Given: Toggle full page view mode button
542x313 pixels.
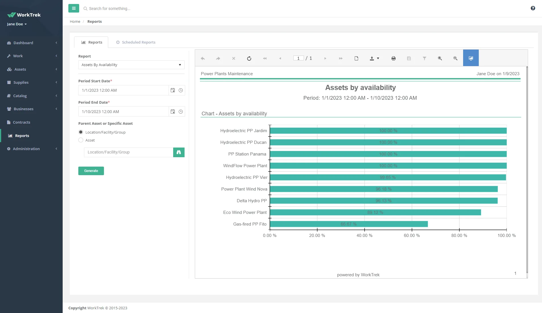Looking at the screenshot, I should point(471,58).
